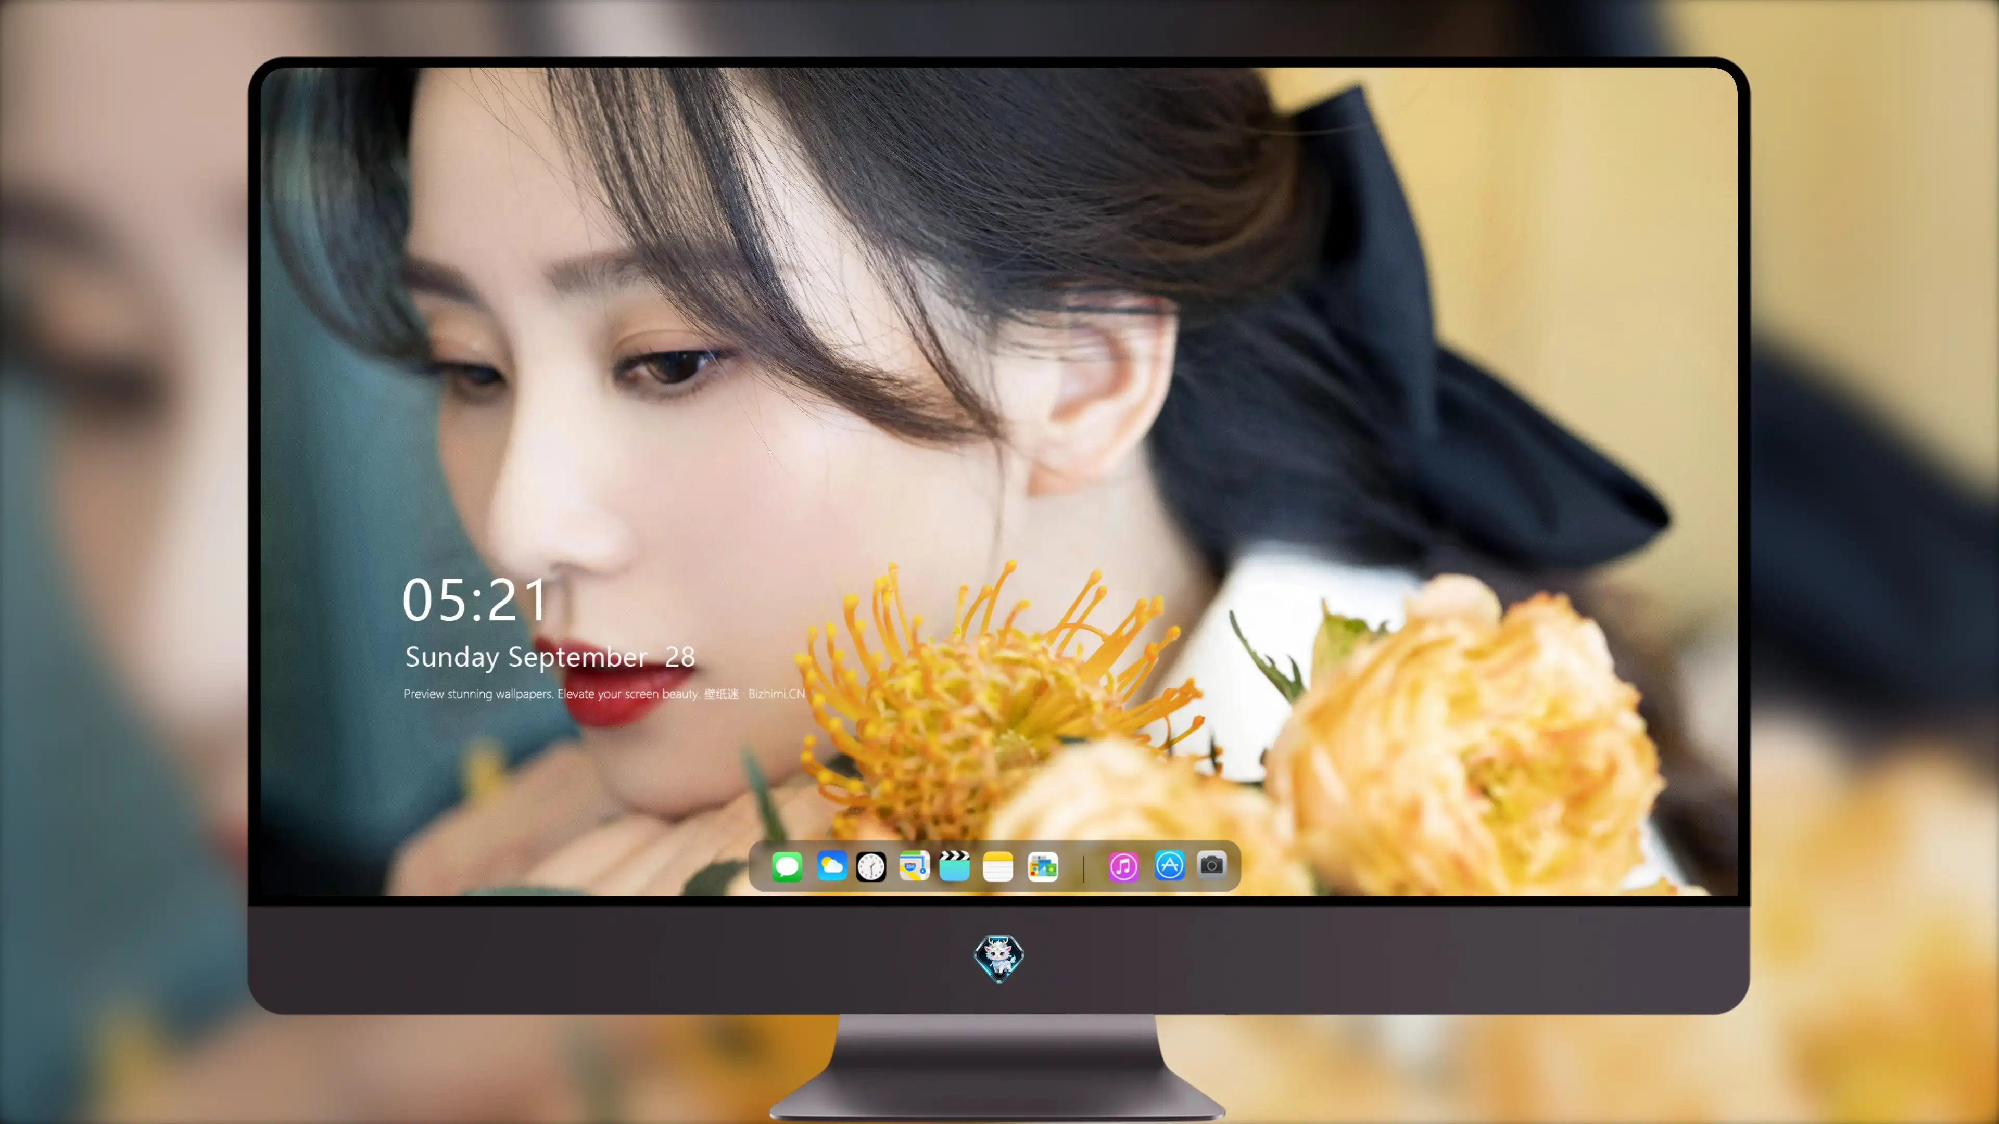Launch the Maps app from the dock
Viewport: 1999px width, 1124px height.
914,866
